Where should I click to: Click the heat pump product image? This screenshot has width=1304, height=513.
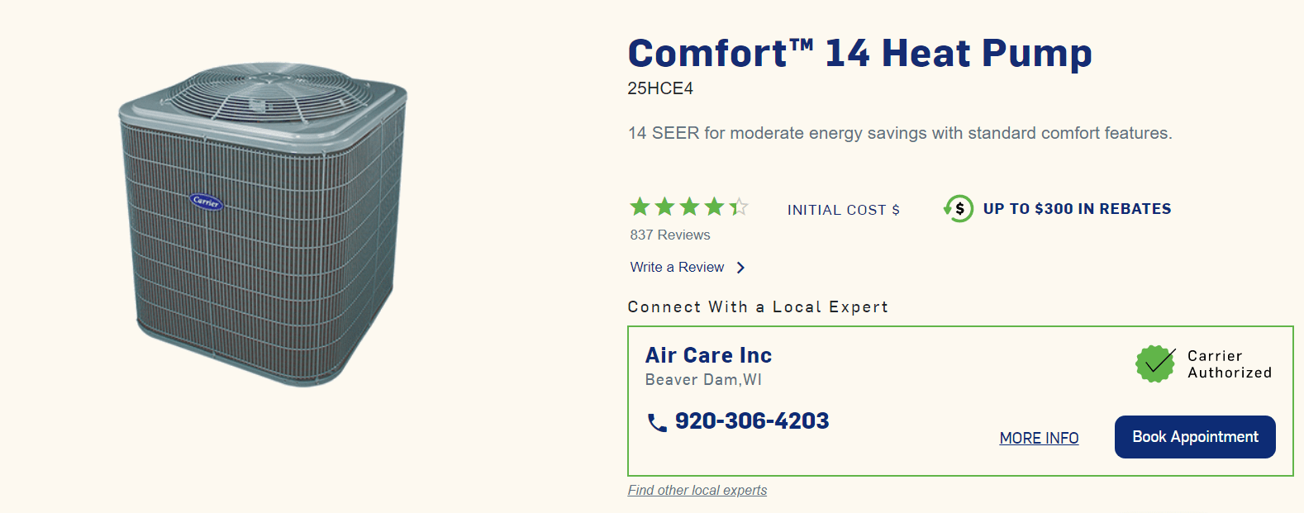(x=264, y=223)
